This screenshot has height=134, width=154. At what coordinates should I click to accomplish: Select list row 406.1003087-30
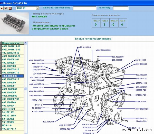(13, 99)
